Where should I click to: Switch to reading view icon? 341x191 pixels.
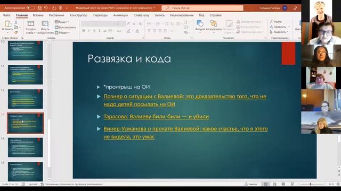(x=283, y=184)
